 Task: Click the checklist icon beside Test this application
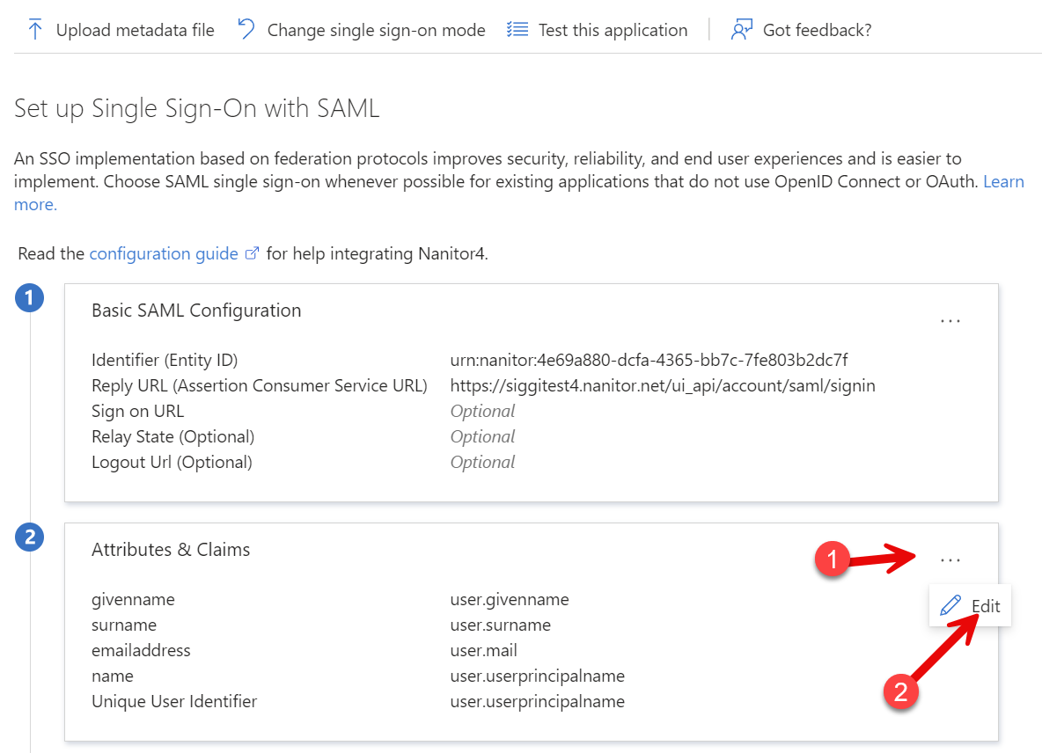(x=517, y=30)
